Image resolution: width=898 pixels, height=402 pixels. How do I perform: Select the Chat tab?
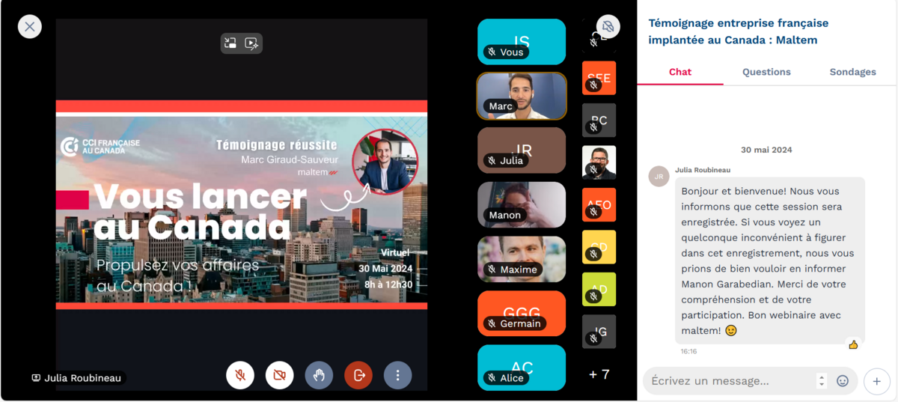coord(680,72)
